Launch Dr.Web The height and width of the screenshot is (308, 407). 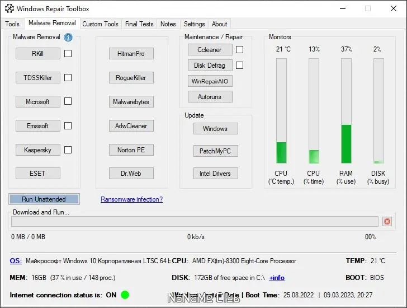(131, 174)
